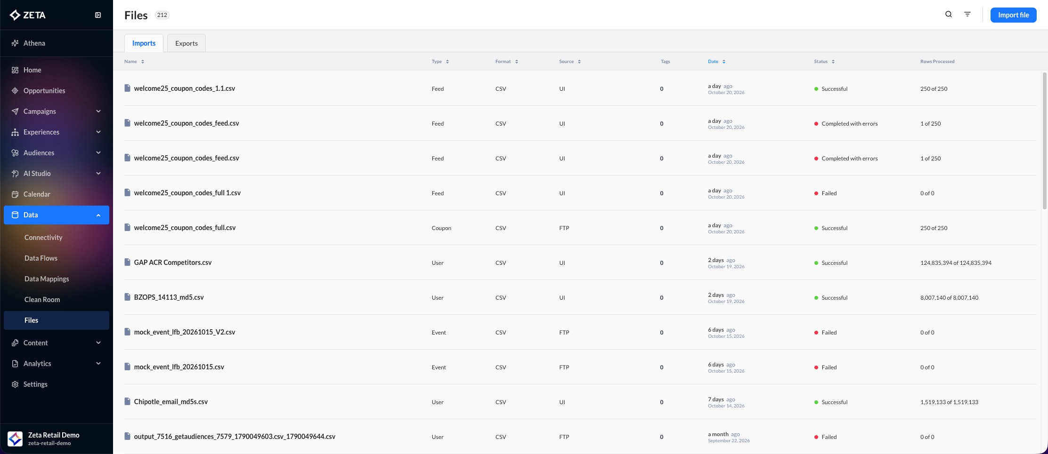Click the search magnifier icon
Viewport: 1048px width, 454px height.
point(949,15)
